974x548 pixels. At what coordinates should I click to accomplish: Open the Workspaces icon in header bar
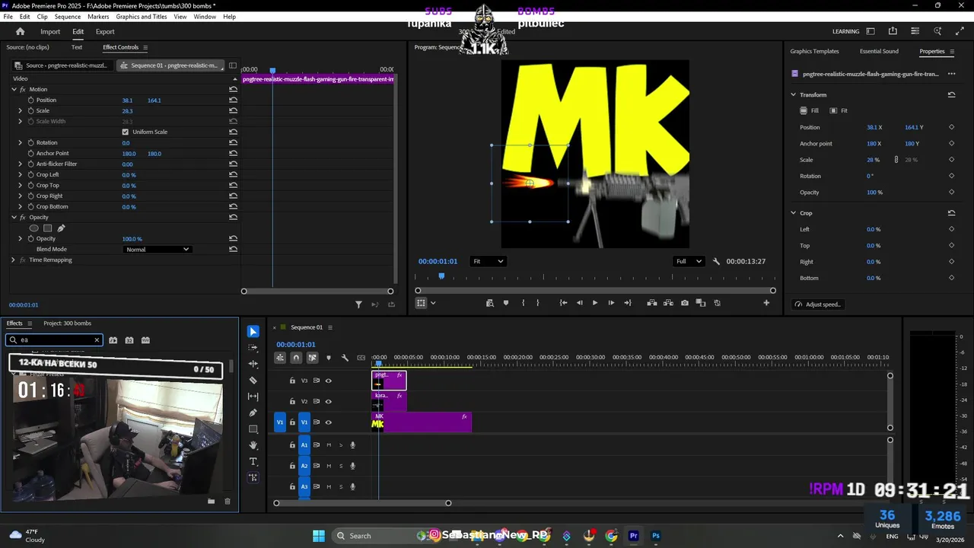click(x=871, y=31)
